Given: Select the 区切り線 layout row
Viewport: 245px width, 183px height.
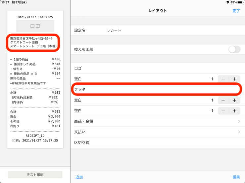Looking at the screenshot, I should 158,142.
